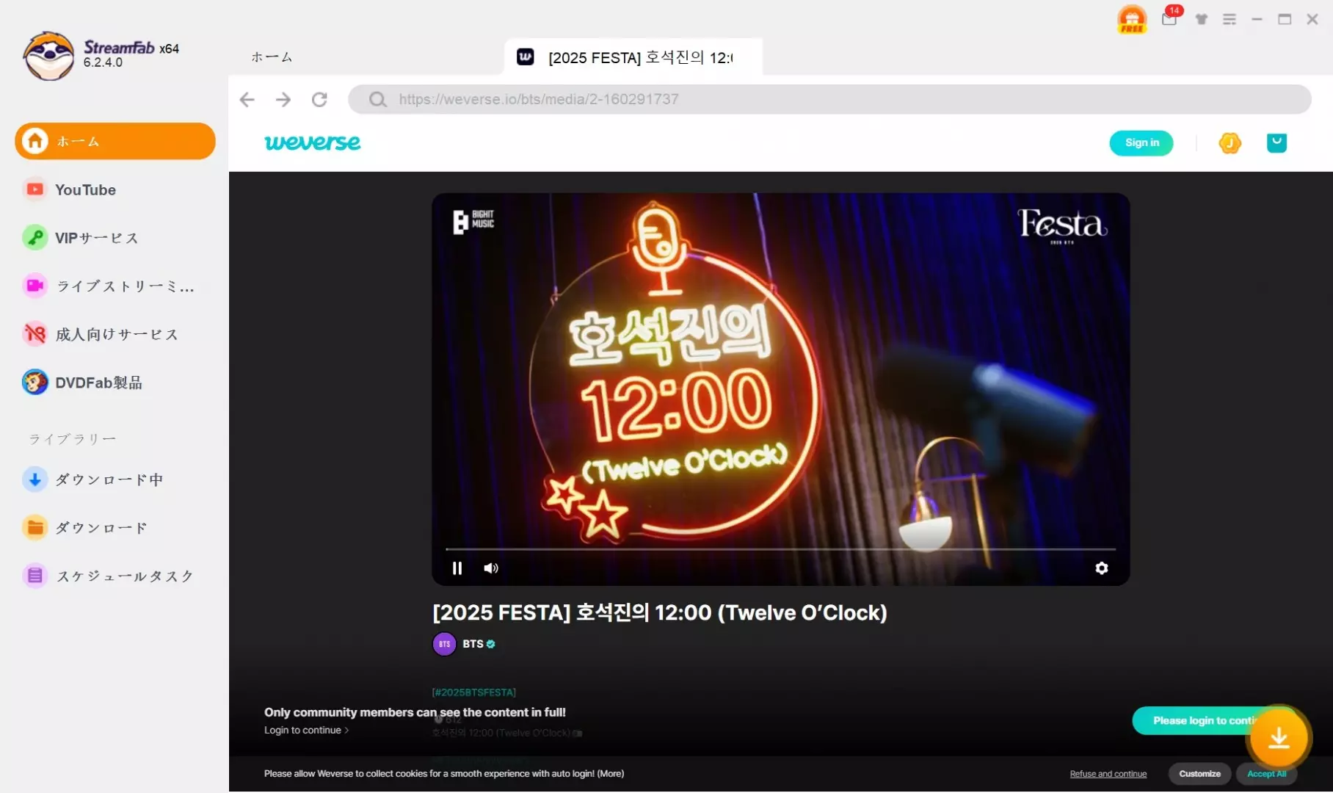
Task: Open the hamburger main menu
Action: pyautogui.click(x=1230, y=19)
